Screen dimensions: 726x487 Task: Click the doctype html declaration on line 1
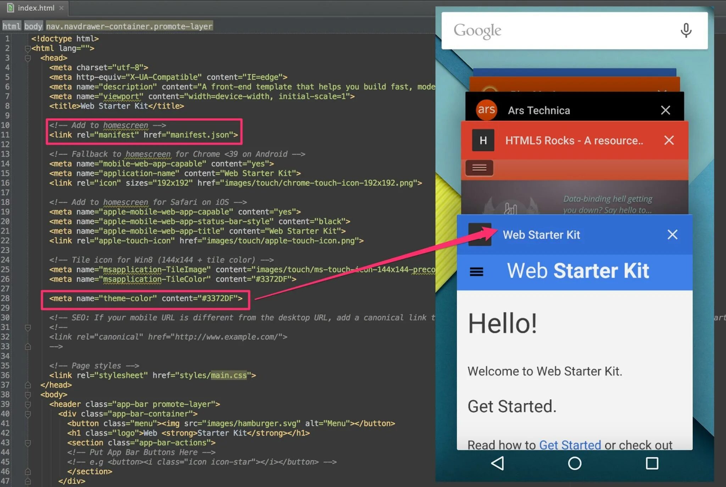pyautogui.click(x=65, y=39)
